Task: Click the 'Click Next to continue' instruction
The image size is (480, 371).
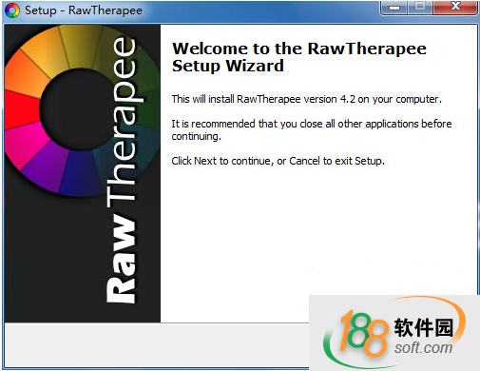Action: (x=278, y=161)
